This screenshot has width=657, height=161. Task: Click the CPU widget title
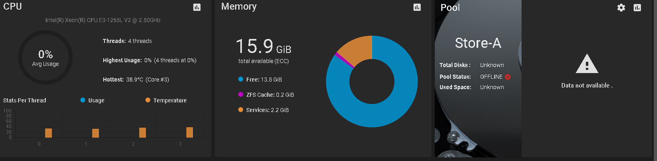(x=12, y=6)
